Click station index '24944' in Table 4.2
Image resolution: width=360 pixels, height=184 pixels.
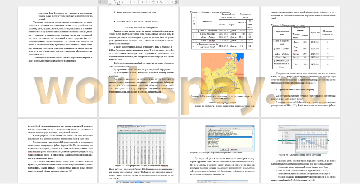tap(305, 49)
